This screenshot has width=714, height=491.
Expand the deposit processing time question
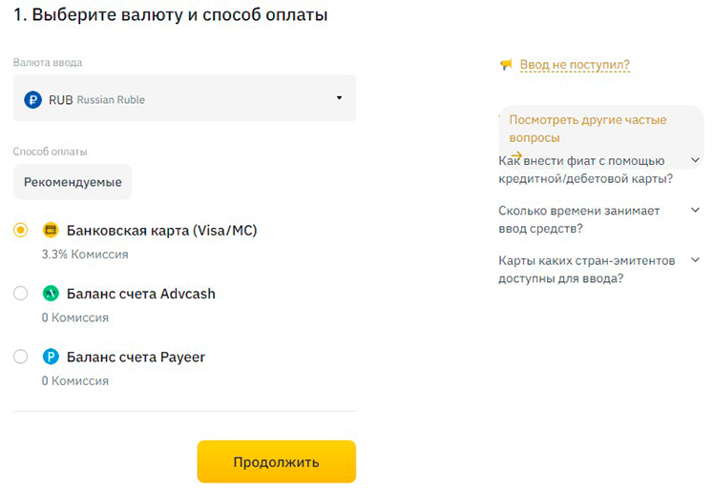[695, 211]
